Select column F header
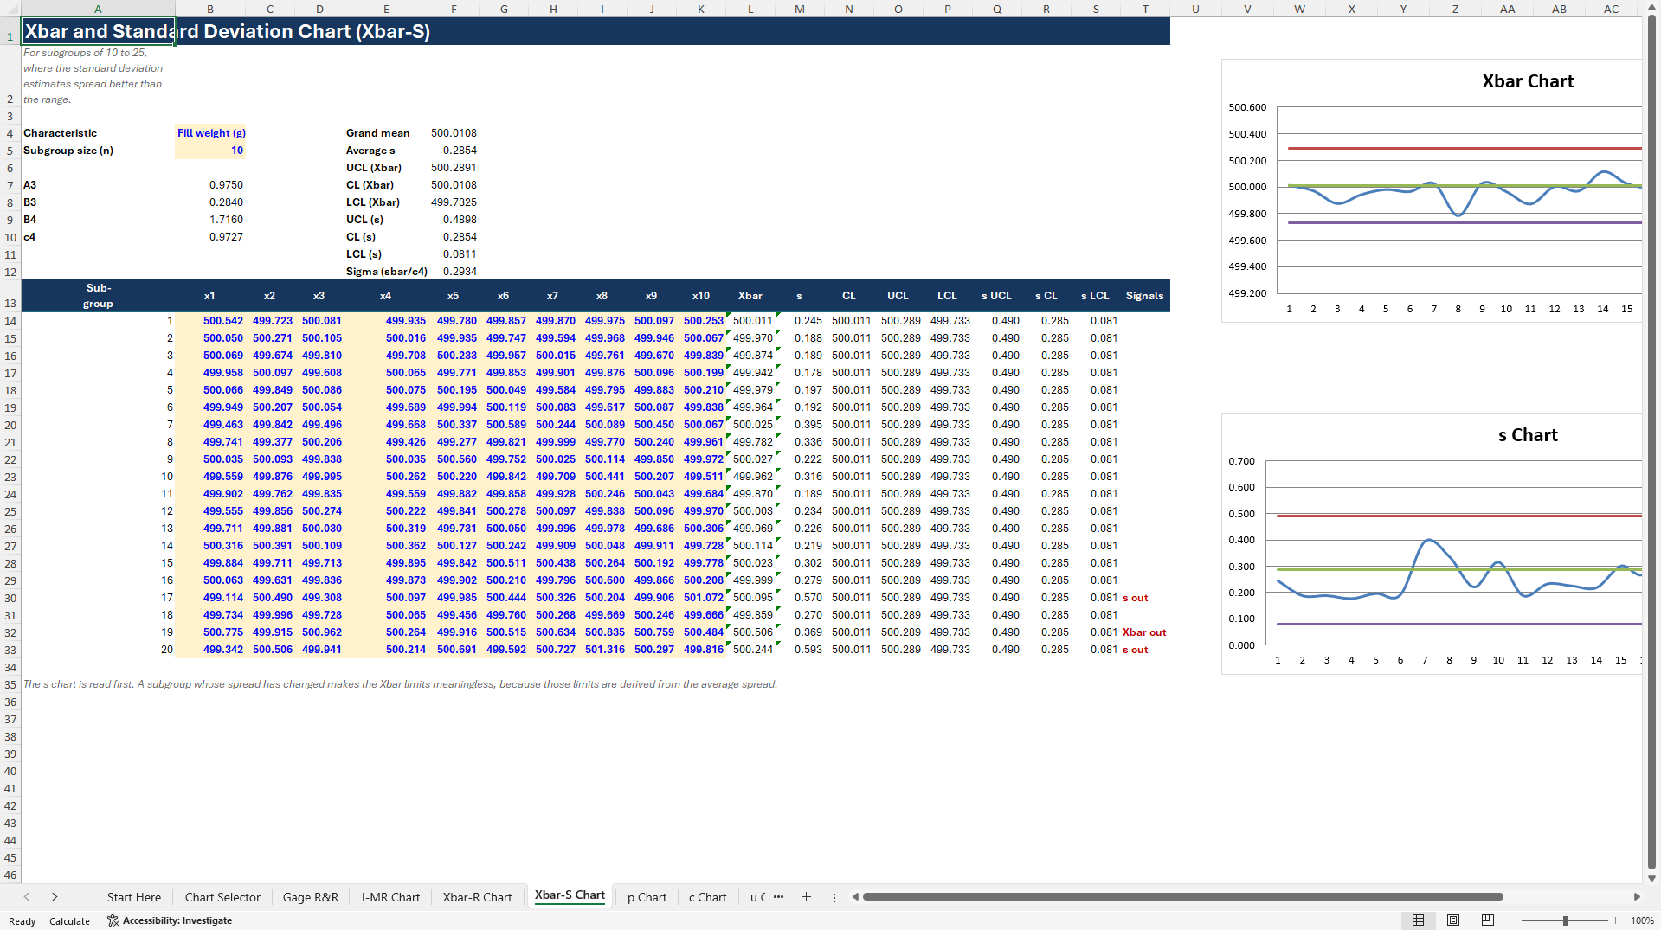Viewport: 1661px width, 930px height. click(x=454, y=9)
